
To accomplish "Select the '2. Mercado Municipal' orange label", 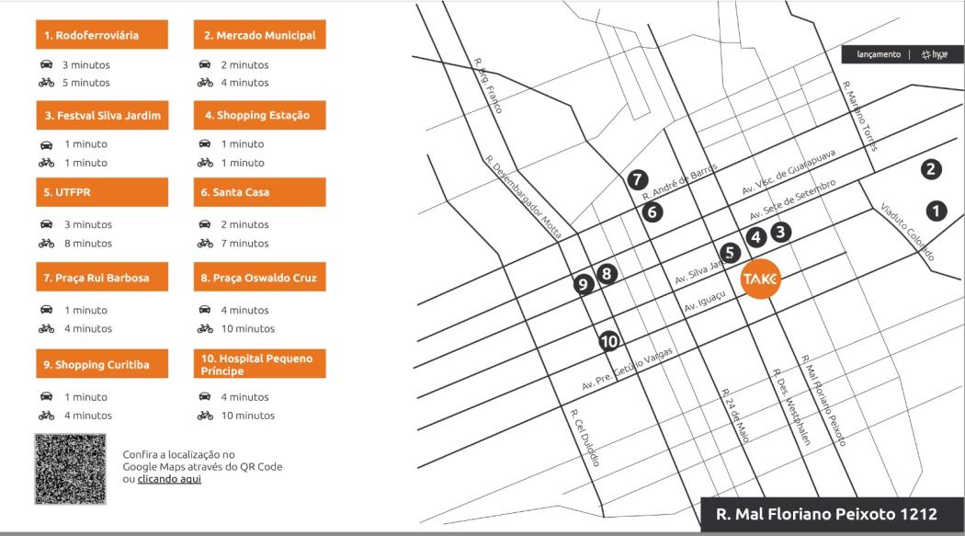I will [260, 34].
